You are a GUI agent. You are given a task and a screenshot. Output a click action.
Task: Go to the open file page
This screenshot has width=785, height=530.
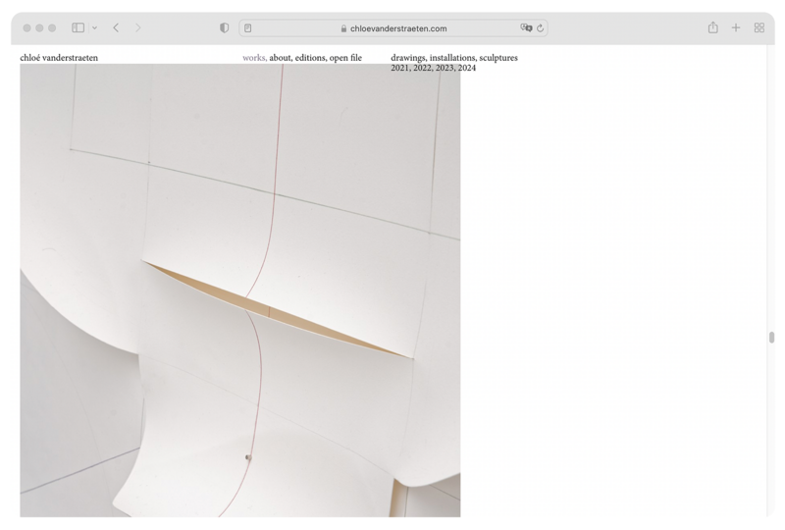coord(345,58)
